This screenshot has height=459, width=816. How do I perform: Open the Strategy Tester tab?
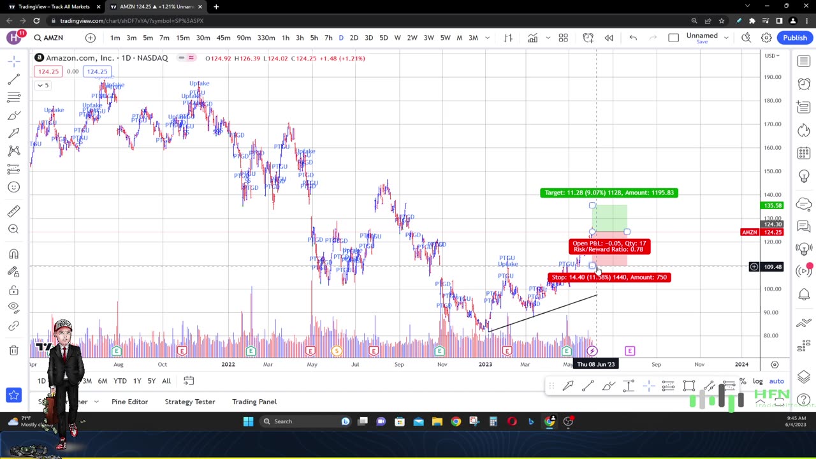pos(190,402)
